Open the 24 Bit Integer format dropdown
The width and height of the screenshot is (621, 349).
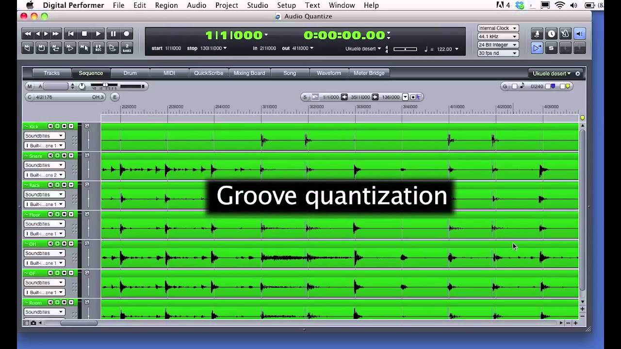tap(498, 45)
